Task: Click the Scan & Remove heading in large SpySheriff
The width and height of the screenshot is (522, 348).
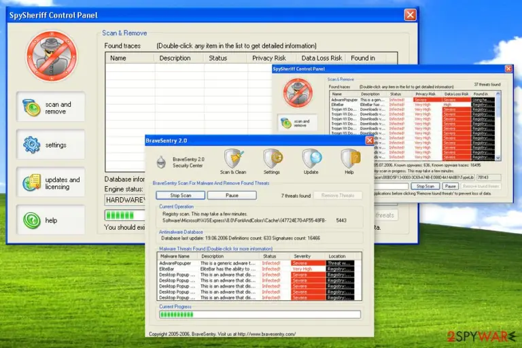Action: (124, 33)
